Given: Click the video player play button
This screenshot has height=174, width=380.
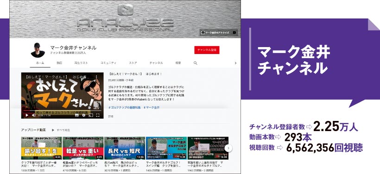Looking at the screenshot, I should tap(27, 115).
